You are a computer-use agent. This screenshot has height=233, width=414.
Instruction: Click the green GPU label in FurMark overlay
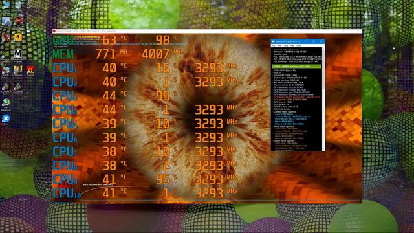63,40
